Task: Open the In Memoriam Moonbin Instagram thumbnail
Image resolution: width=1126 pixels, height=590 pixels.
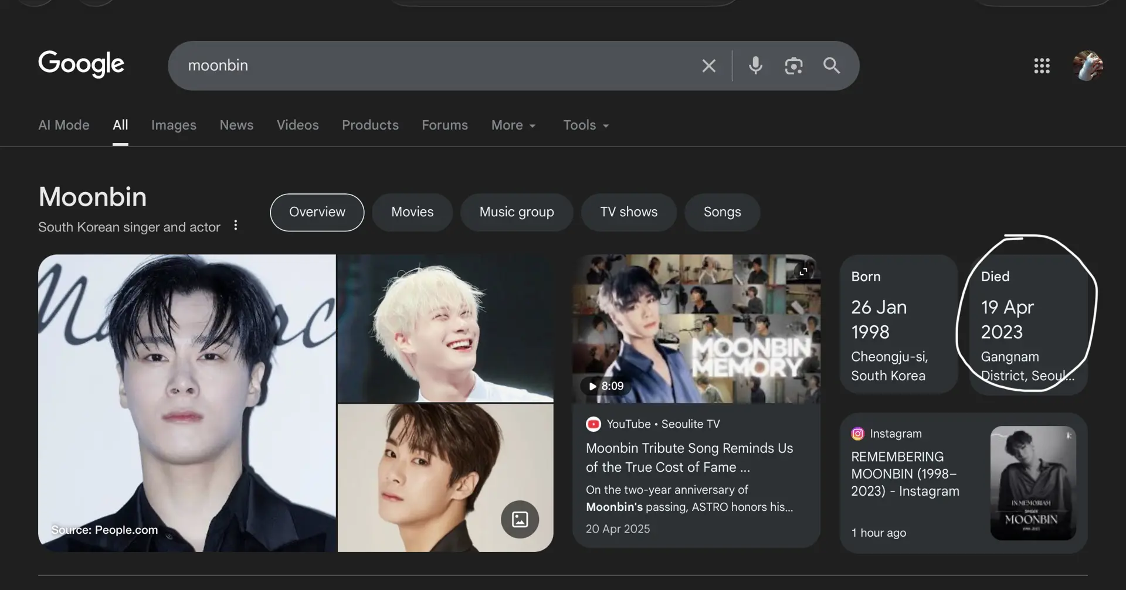Action: [x=1033, y=483]
